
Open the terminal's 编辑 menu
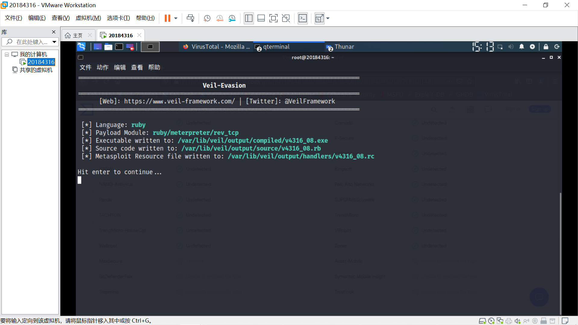(120, 67)
